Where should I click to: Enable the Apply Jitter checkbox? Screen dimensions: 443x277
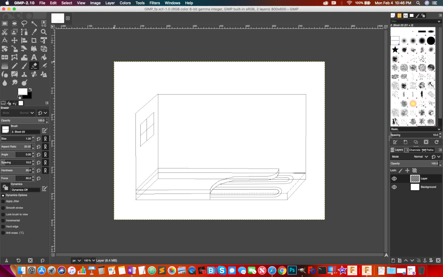3,201
